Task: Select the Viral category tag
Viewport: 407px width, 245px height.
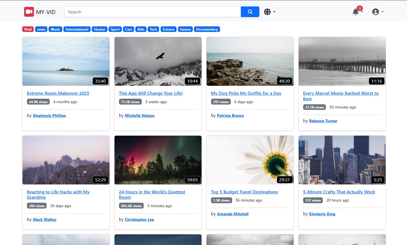Action: click(28, 29)
